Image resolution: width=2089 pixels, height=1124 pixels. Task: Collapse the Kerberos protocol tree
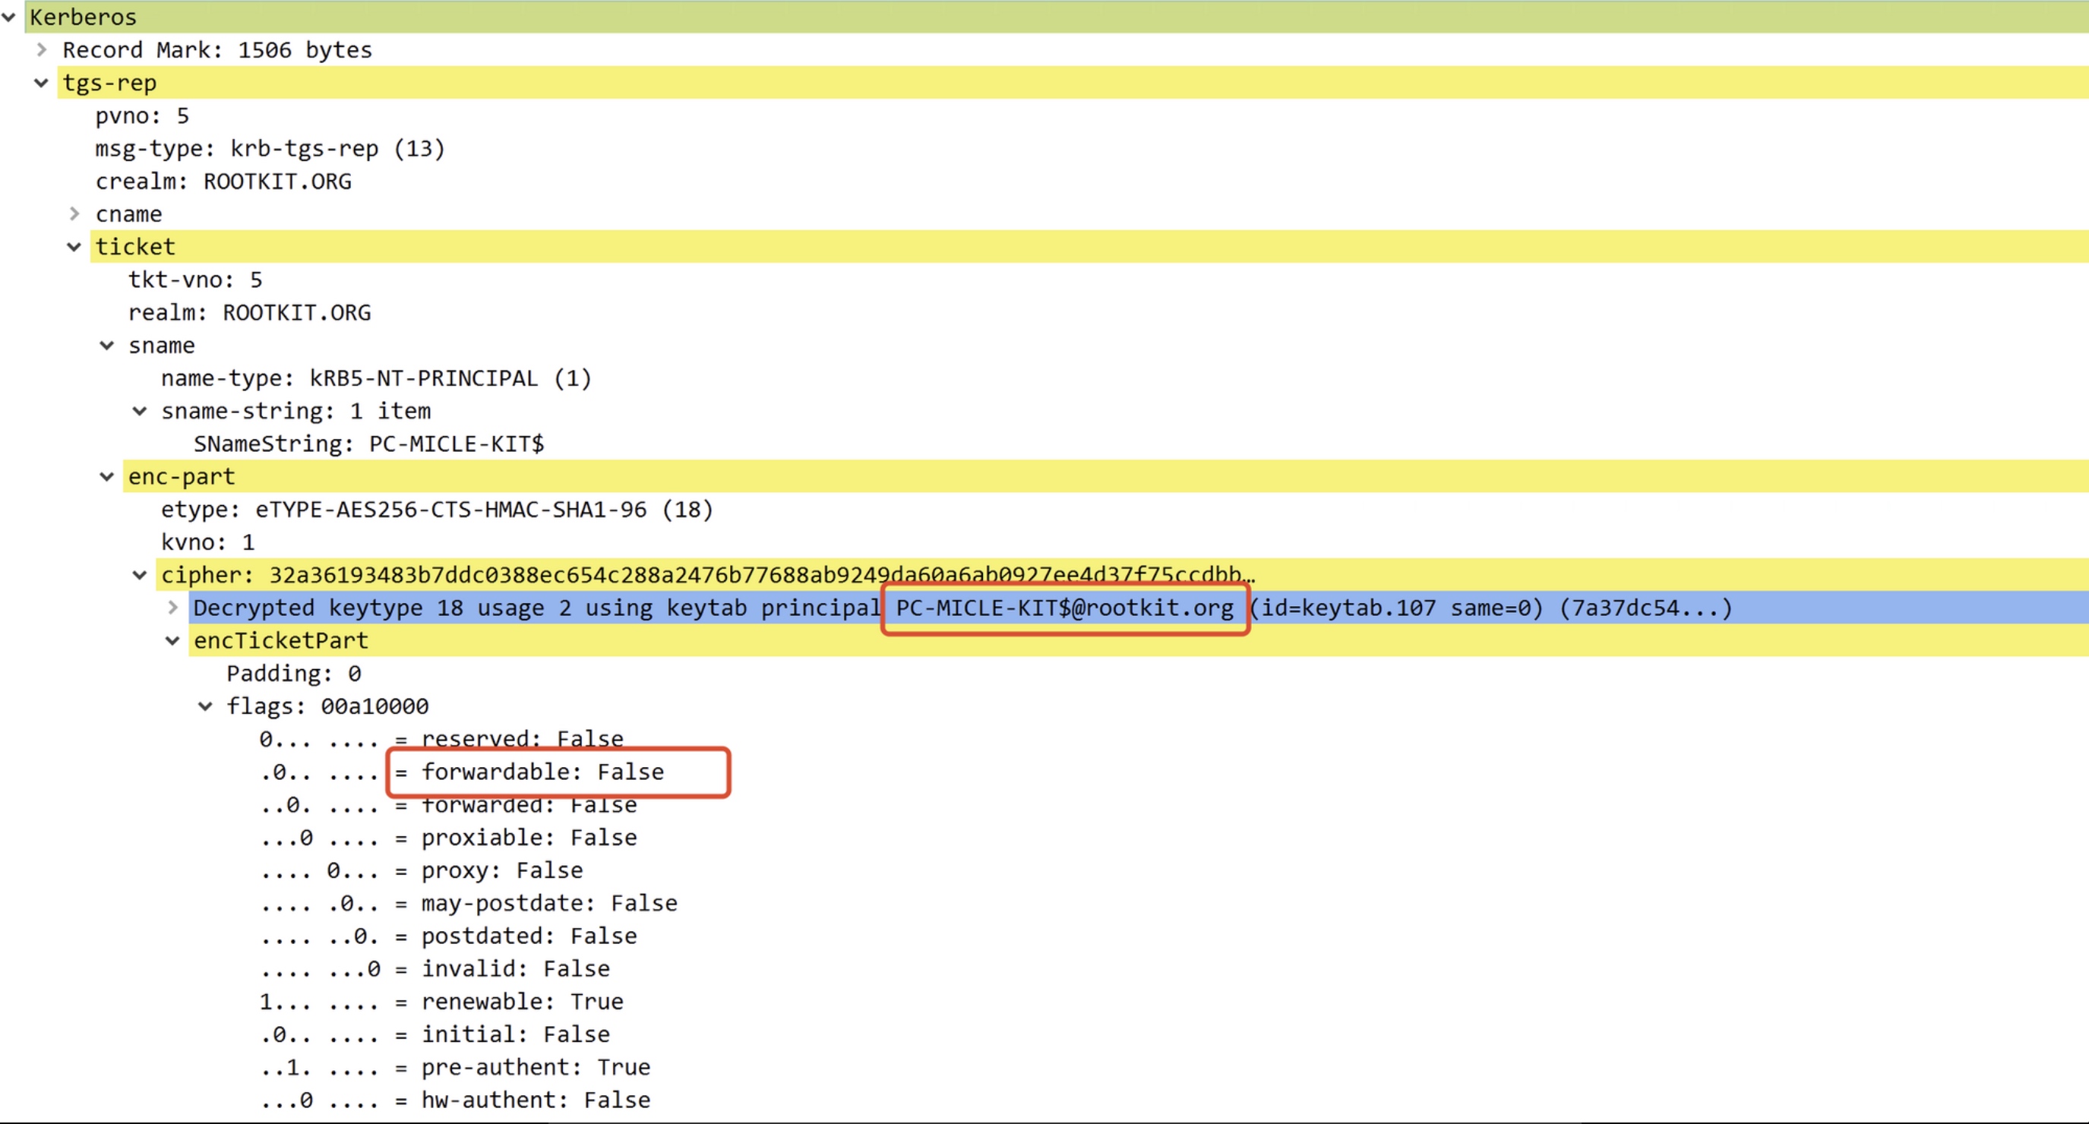pyautogui.click(x=9, y=16)
